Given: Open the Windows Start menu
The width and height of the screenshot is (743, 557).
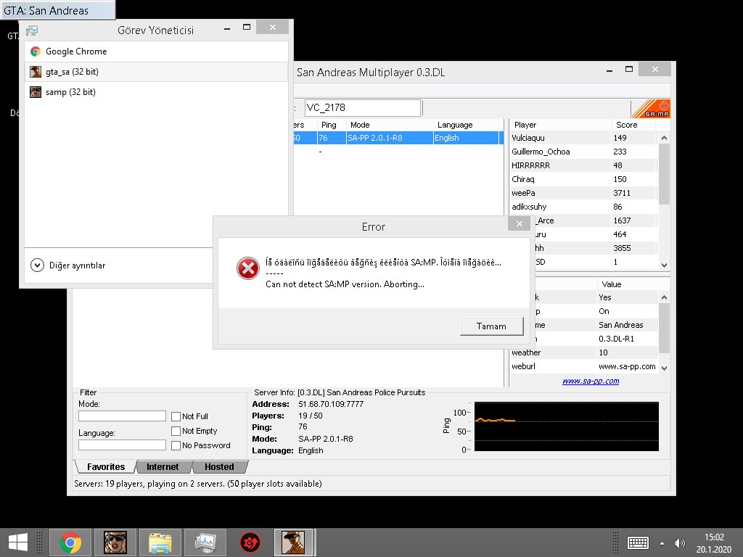Looking at the screenshot, I should 18,542.
